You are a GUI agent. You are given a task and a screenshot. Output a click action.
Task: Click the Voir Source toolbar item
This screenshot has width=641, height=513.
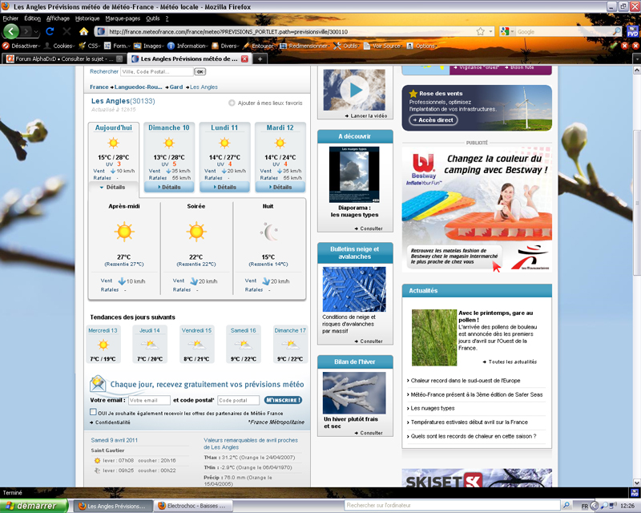[382, 46]
